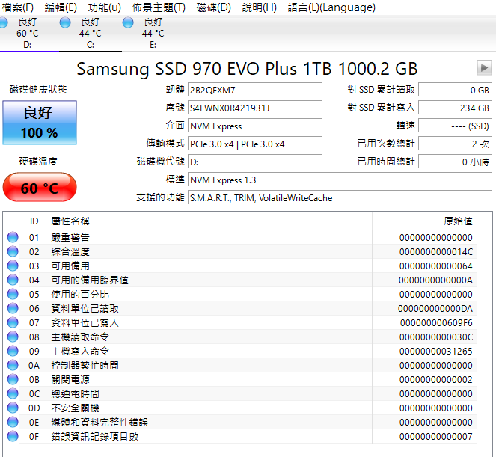
Task: Click the blue status orb for drive C:
Action: click(x=65, y=22)
